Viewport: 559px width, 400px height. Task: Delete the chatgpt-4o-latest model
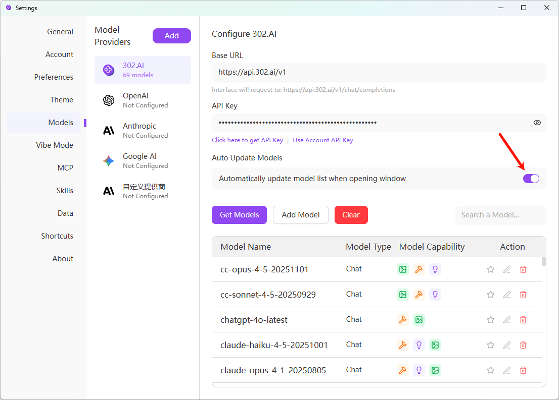(523, 320)
